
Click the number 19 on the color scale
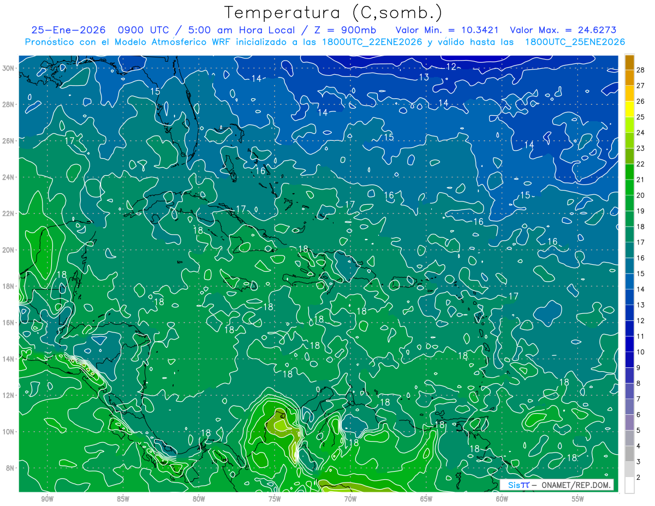click(x=640, y=211)
